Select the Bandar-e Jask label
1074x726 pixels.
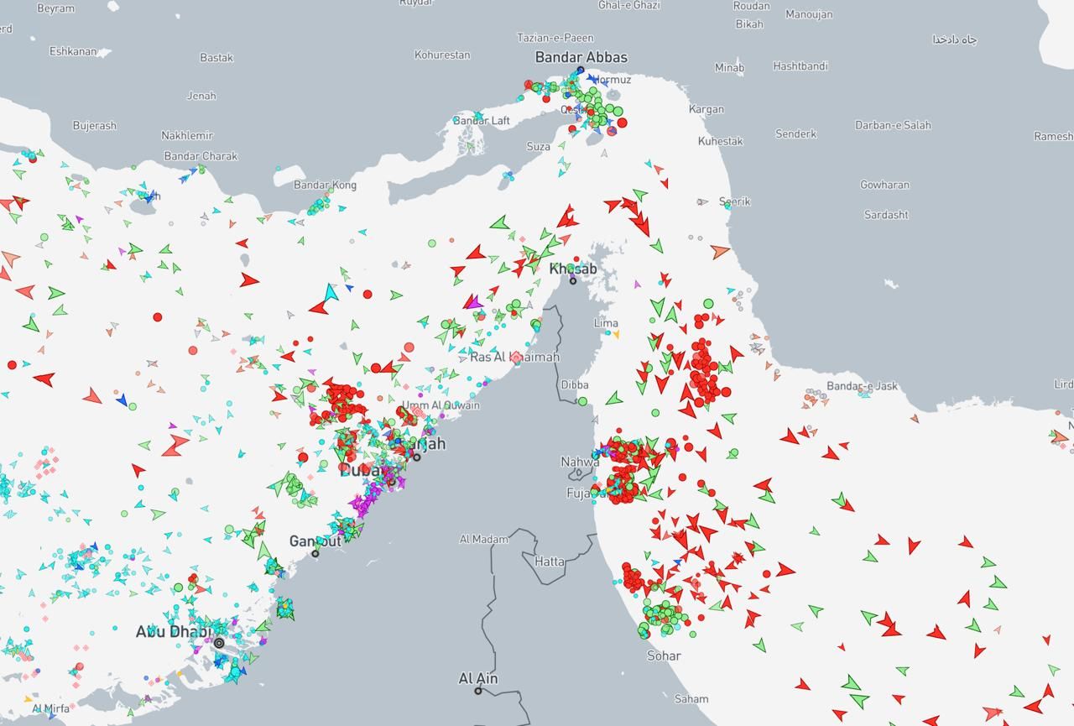[862, 386]
